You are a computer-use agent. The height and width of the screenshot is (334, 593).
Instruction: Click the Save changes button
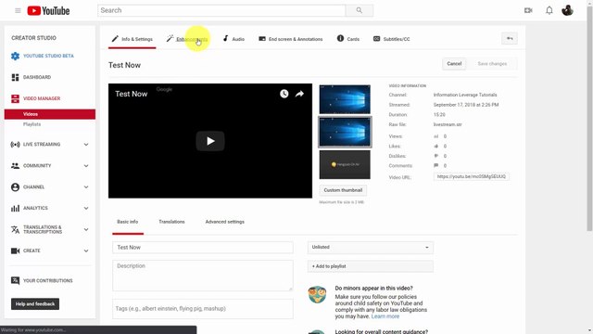[492, 64]
